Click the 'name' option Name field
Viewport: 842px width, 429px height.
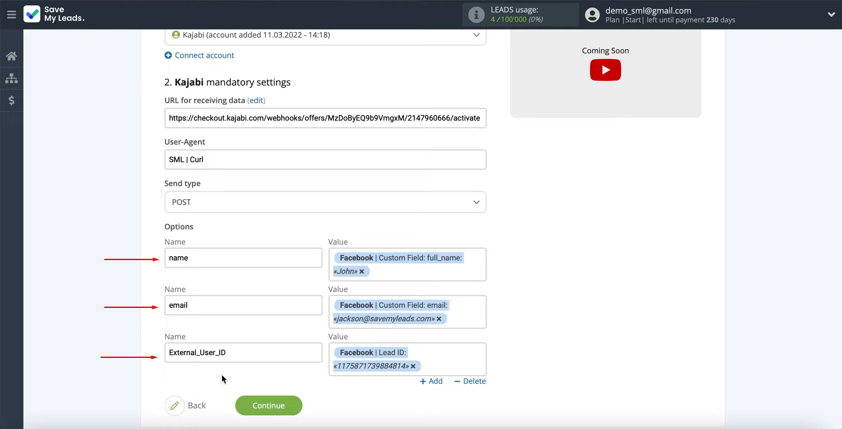[x=243, y=258]
